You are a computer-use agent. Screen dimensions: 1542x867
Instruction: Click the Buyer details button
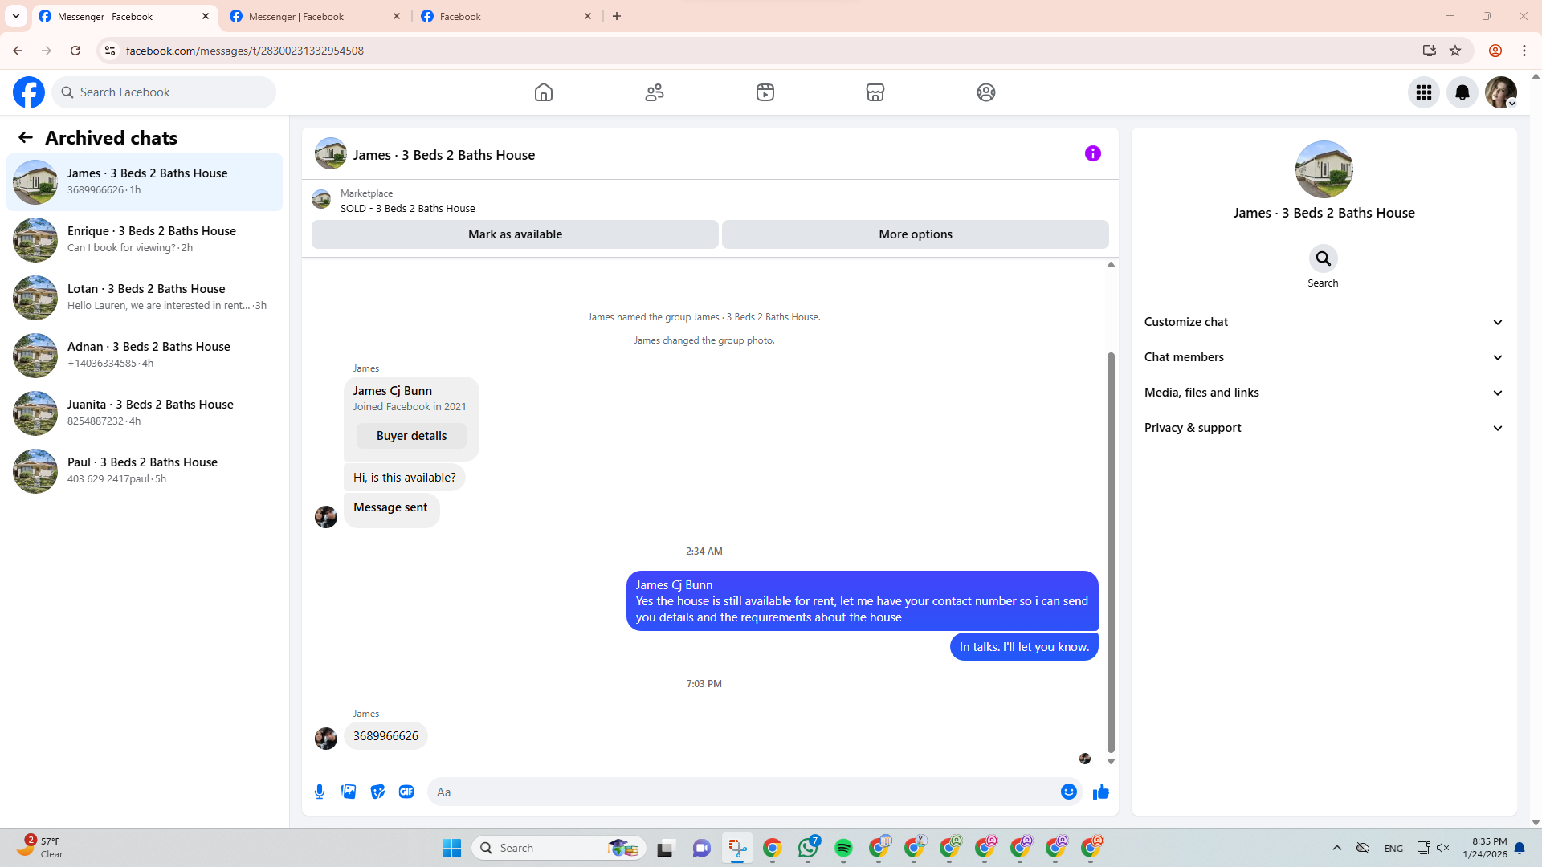(411, 436)
